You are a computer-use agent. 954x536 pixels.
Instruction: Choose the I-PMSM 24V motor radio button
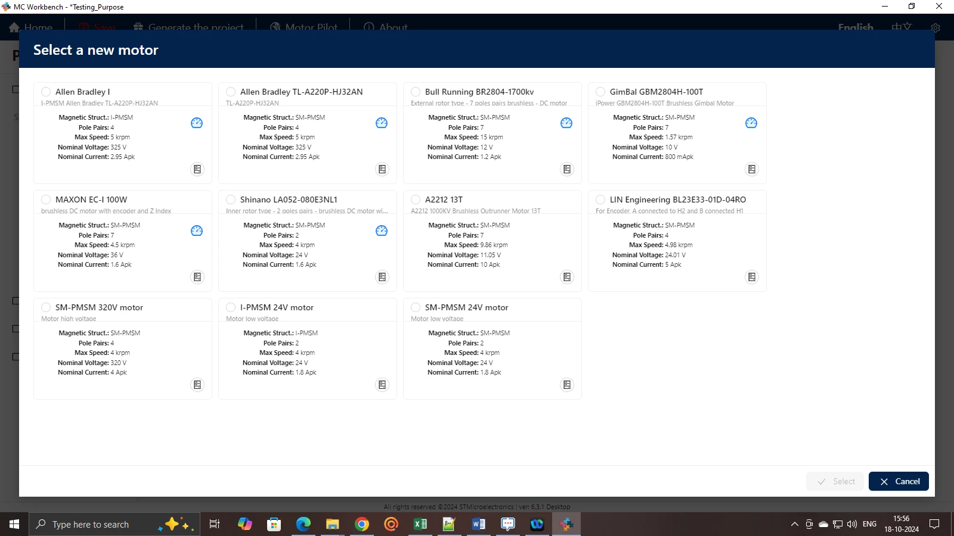231,307
